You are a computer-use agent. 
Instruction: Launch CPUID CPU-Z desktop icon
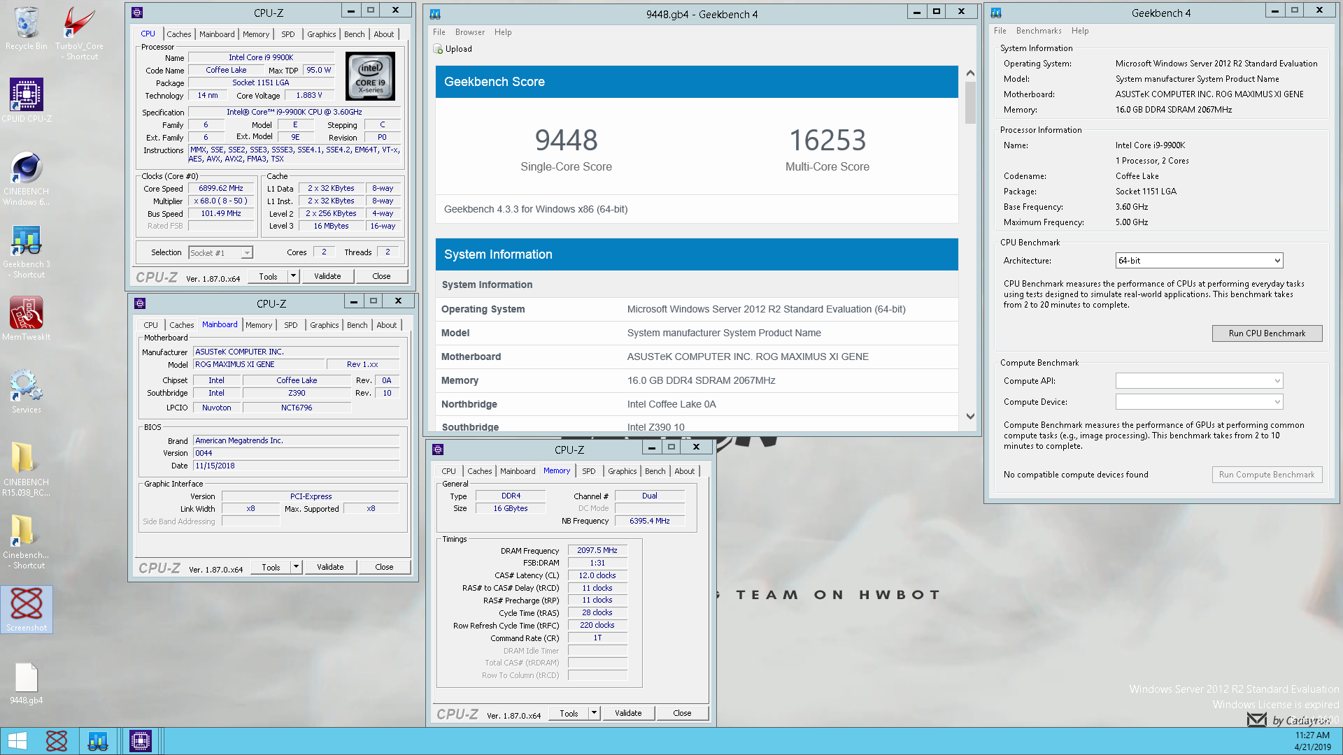pos(27,99)
